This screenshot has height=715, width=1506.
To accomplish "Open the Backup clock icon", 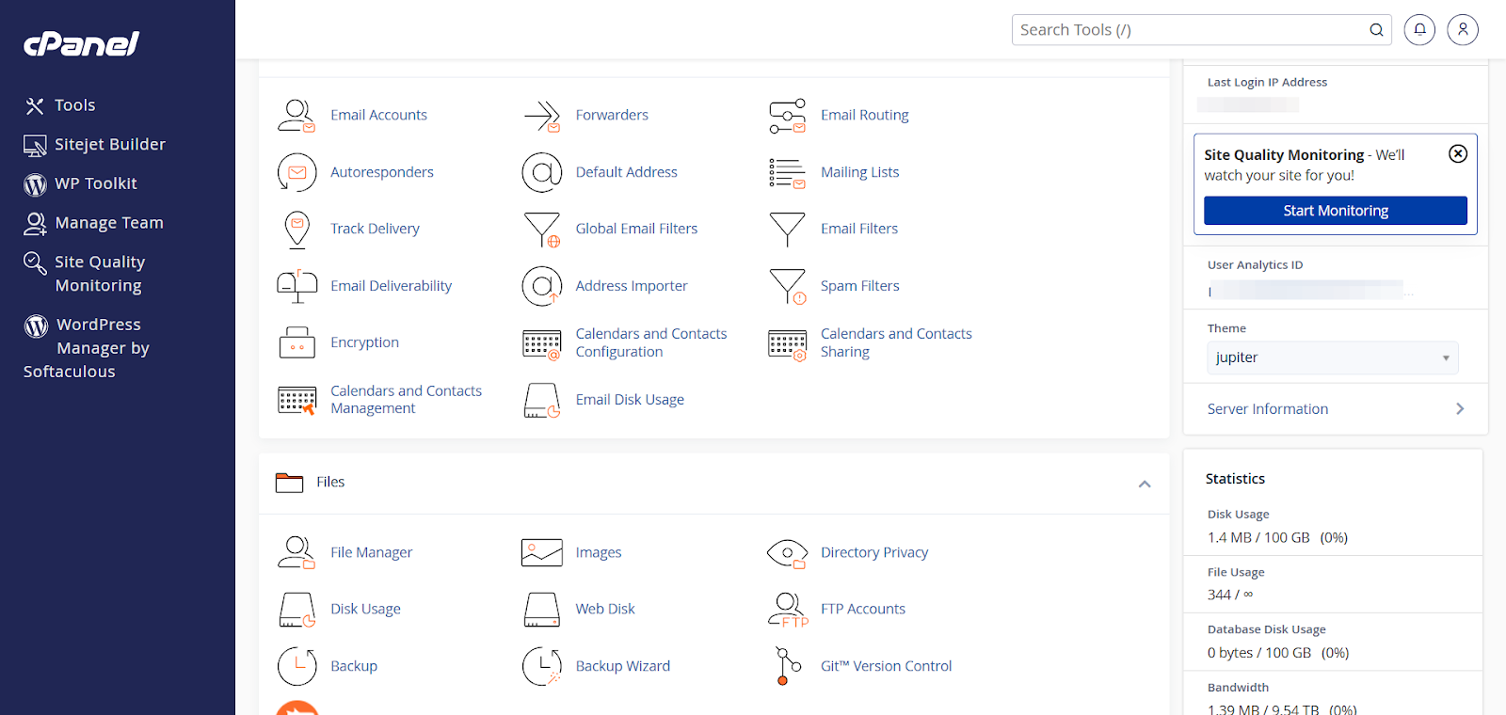I will tap(296, 666).
